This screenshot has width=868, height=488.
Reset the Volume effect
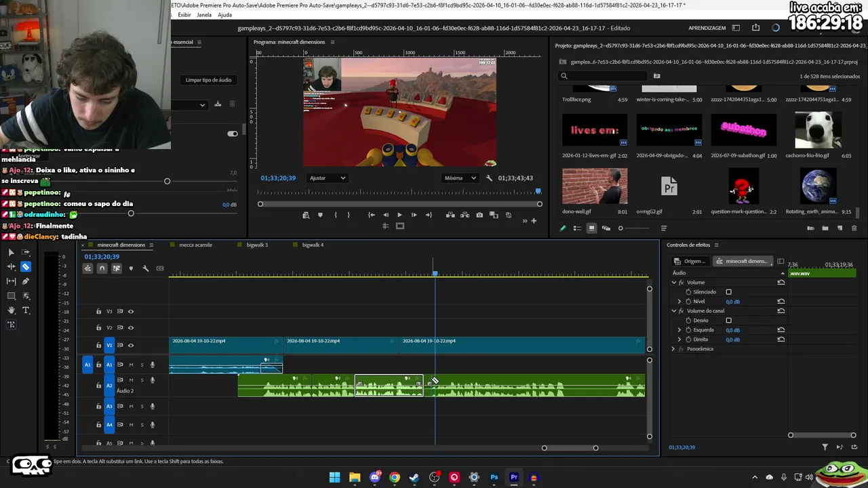pyautogui.click(x=781, y=283)
